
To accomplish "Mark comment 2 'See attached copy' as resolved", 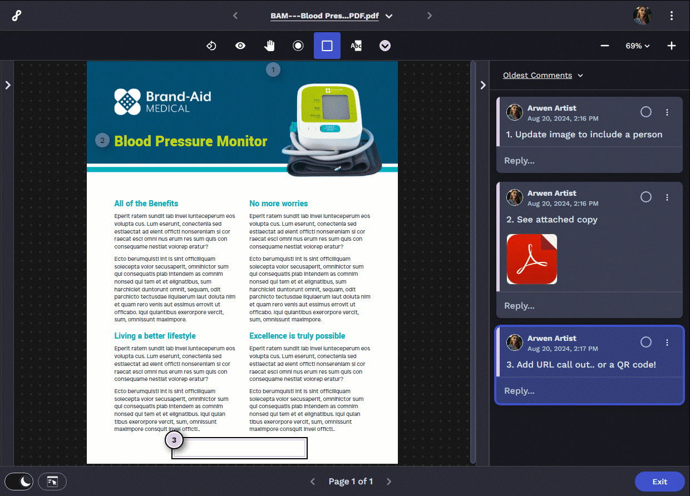I will 646,197.
